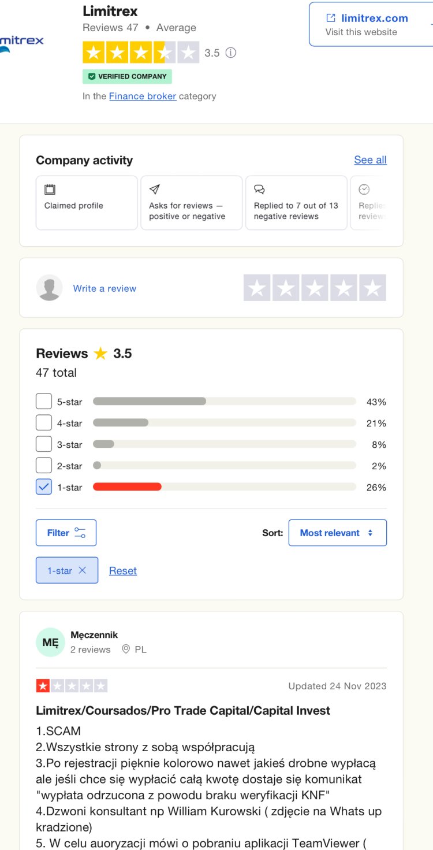The width and height of the screenshot is (433, 850).
Task: Click the Claimed profile calendar icon
Action: point(50,190)
